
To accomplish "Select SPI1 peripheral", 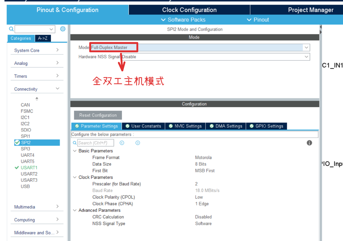I will point(25,136).
